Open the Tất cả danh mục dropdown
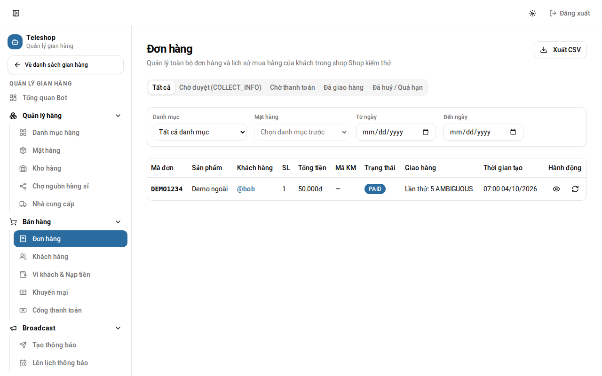602x376 pixels. 200,132
